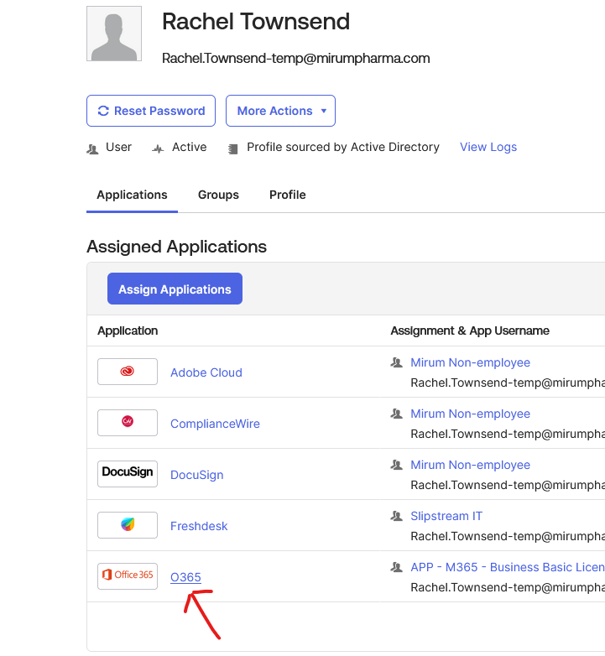Click the Active status pulse icon
The height and width of the screenshot is (656, 605).
click(x=158, y=148)
